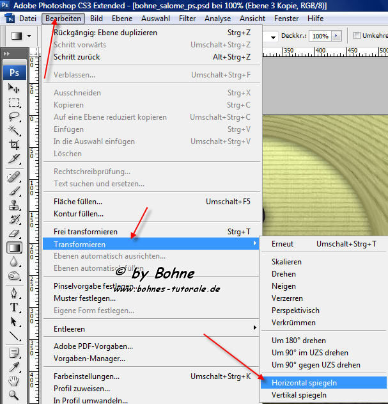Choose Vertikal spiegeln

pos(299,395)
